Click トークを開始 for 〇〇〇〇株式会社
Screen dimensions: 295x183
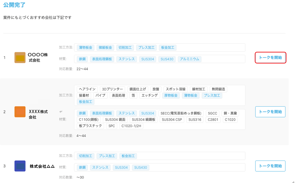click(270, 58)
